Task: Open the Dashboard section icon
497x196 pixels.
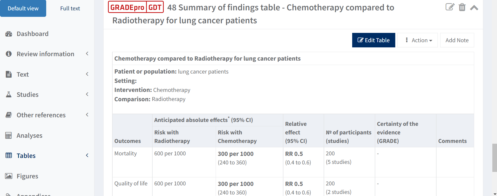Action: [9, 34]
